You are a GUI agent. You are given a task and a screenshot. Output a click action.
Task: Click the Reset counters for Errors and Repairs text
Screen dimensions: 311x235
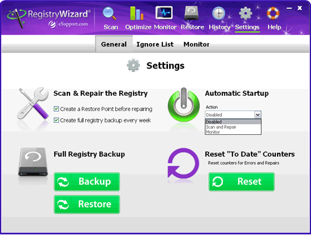point(244,163)
